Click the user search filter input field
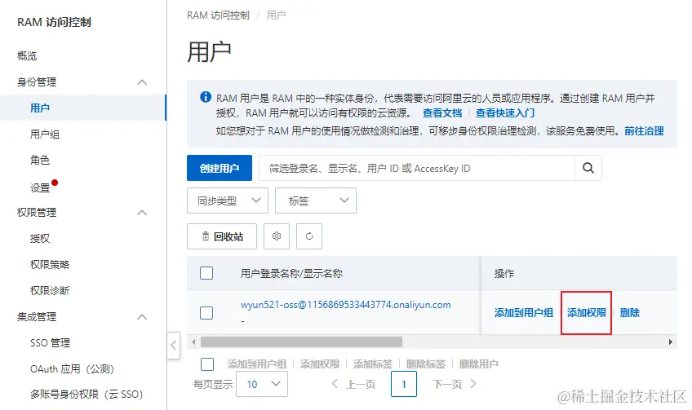Screen dimensions: 692x410 tap(417, 168)
